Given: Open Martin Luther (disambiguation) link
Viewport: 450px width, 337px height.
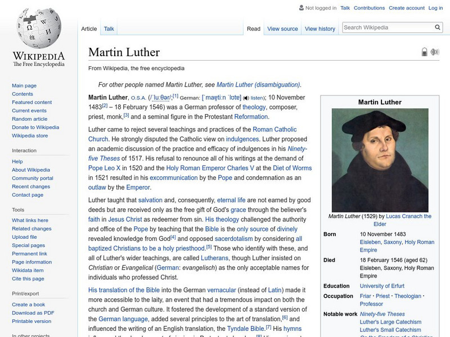Looking at the screenshot, I should click(258, 85).
